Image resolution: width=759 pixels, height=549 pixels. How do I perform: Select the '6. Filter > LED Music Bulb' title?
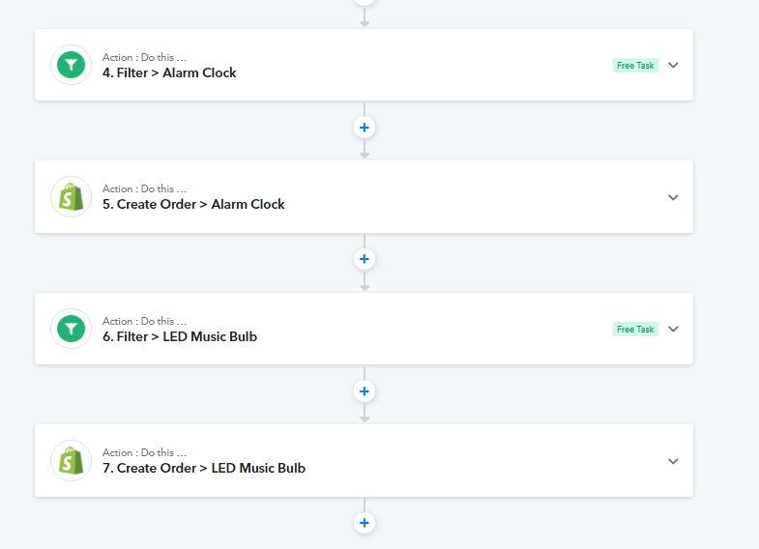(x=180, y=336)
